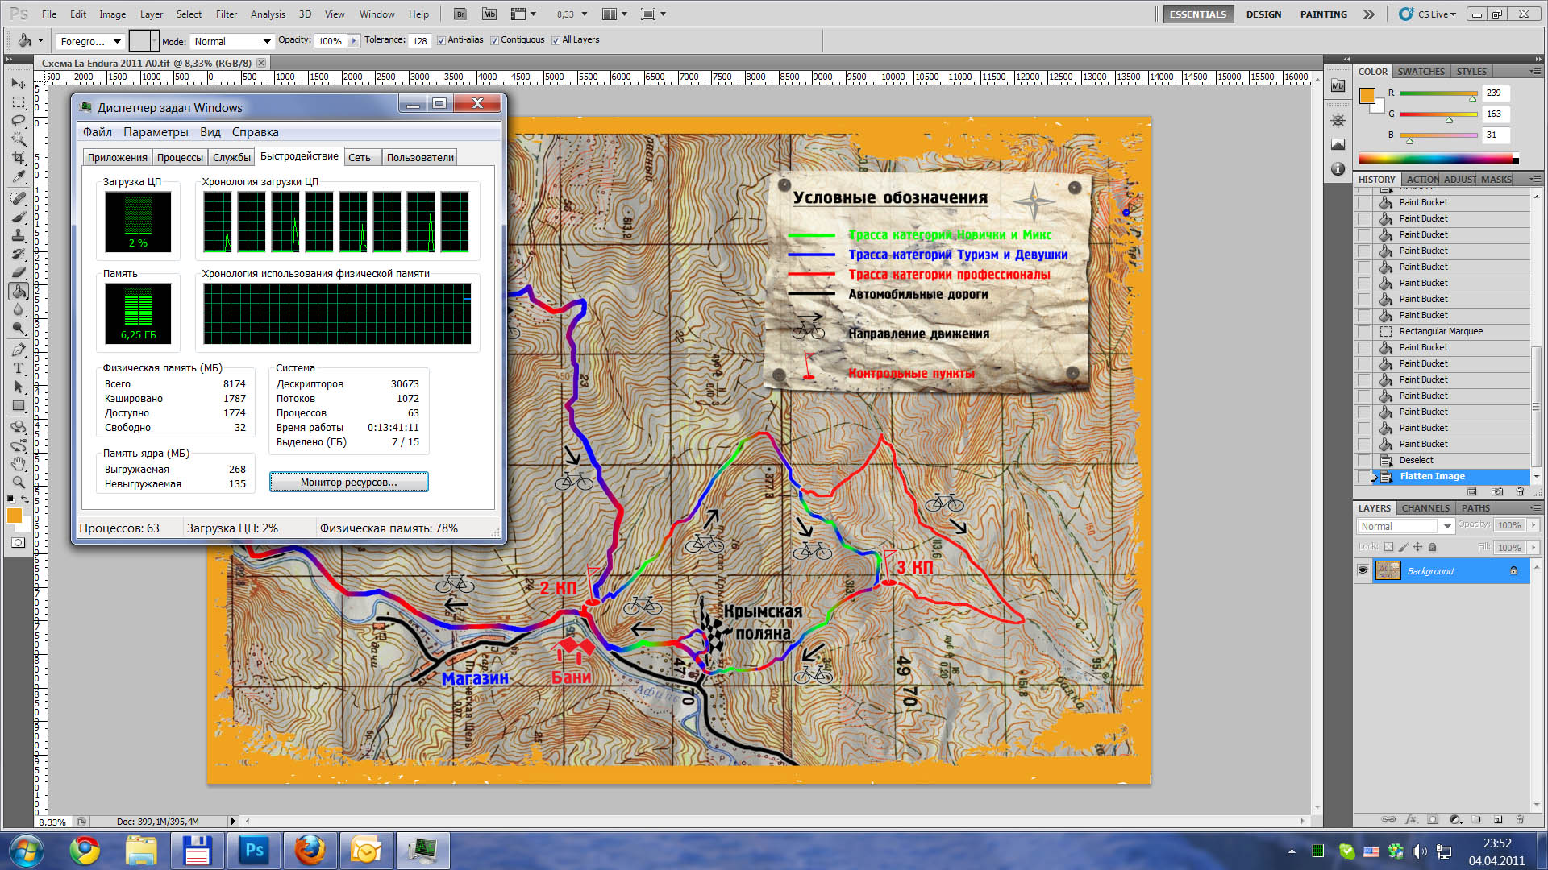Viewport: 1548px width, 870px height.
Task: Select the Eyedropper tool
Action: point(19,177)
